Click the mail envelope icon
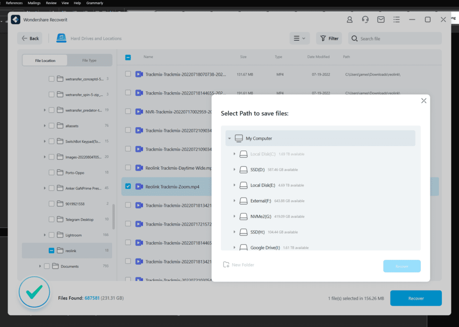Screen dimensions: 459x327 point(381,20)
